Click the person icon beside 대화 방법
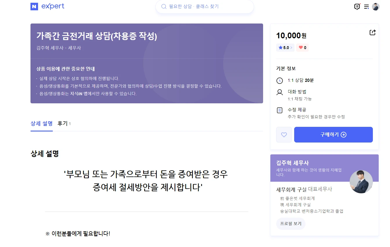 click(x=280, y=92)
